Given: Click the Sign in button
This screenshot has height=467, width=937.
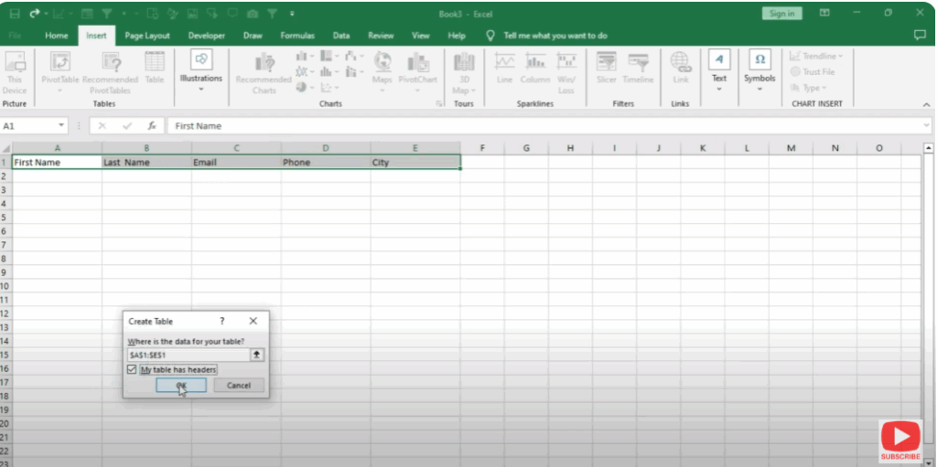Looking at the screenshot, I should tap(781, 13).
